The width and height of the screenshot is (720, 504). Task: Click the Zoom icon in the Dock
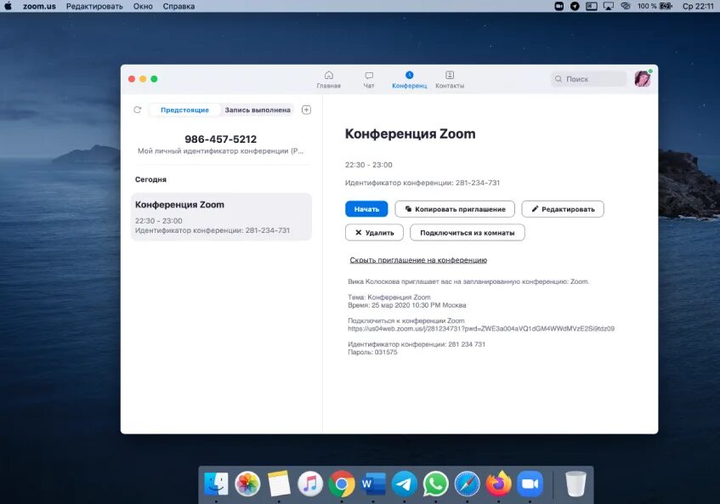point(530,484)
